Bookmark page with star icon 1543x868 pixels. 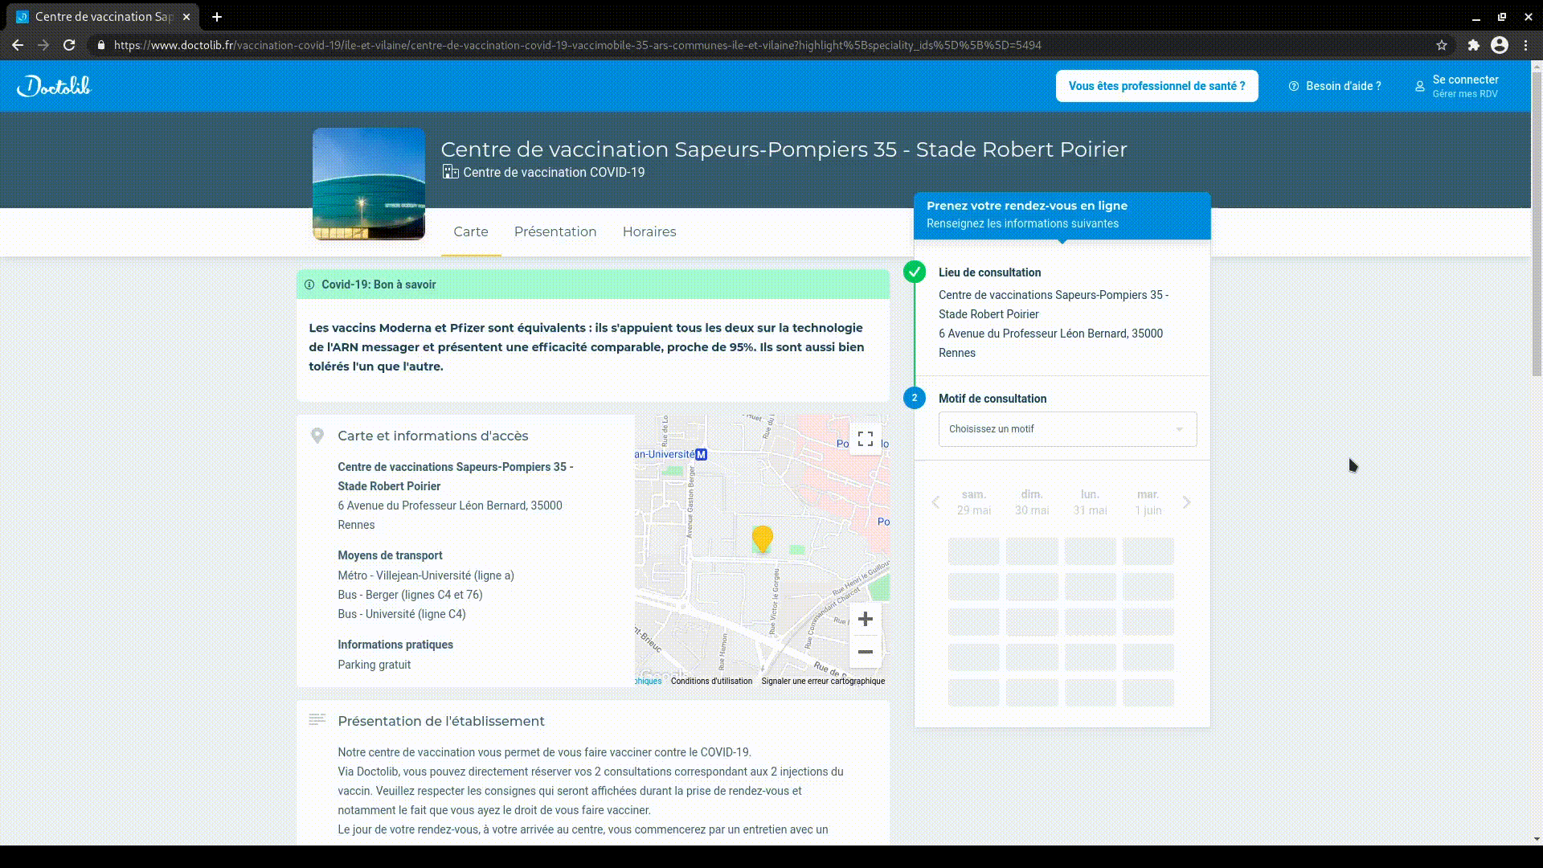tap(1442, 45)
